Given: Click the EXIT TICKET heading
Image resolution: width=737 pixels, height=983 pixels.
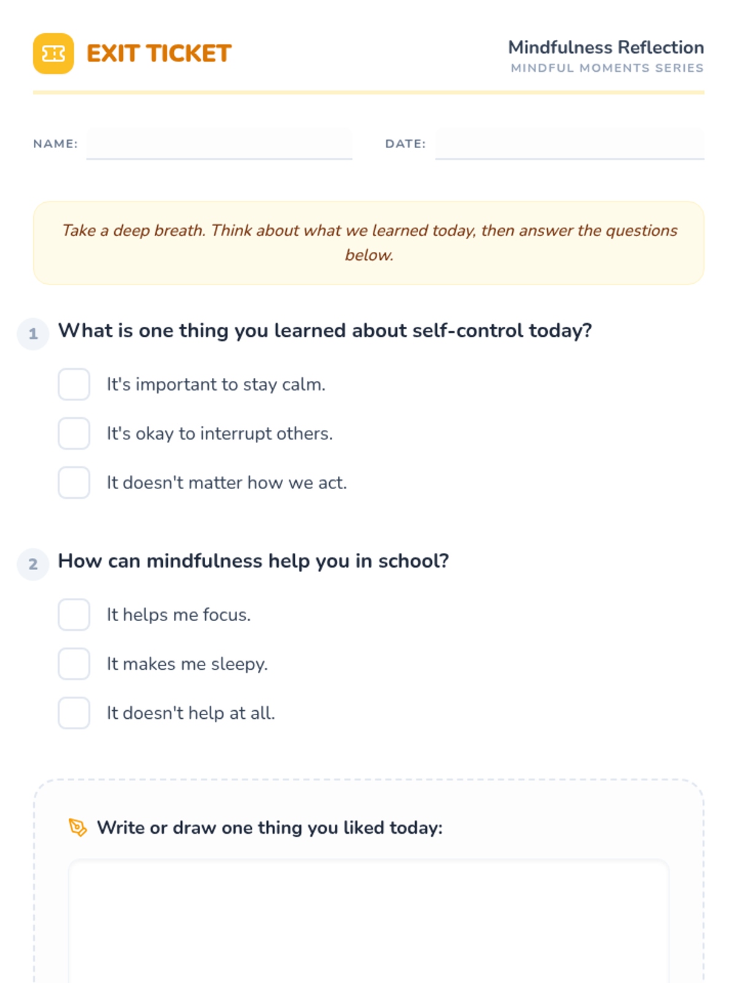Looking at the screenshot, I should (159, 53).
